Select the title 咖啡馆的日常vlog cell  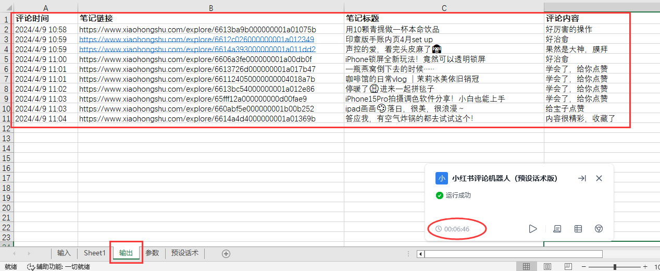point(444,79)
